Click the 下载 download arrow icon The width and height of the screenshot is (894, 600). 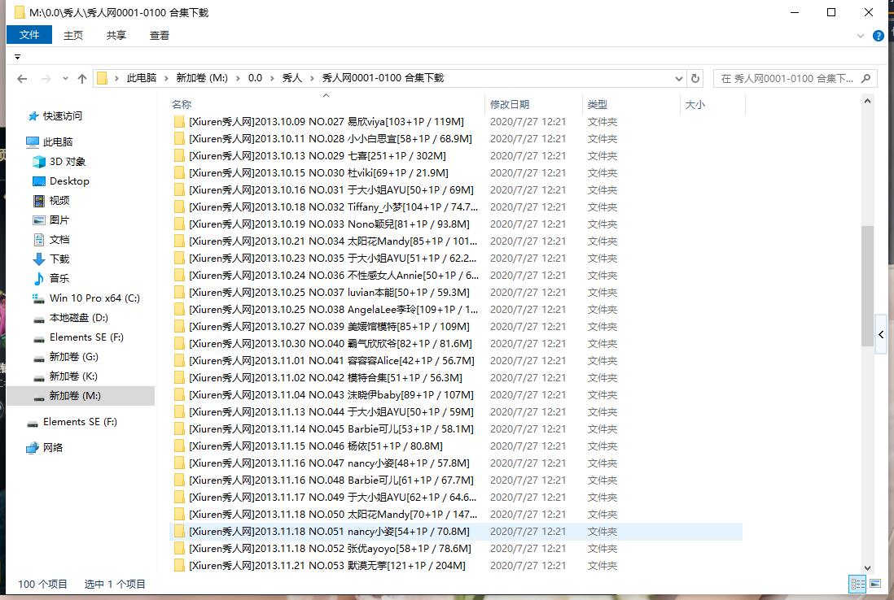[39, 259]
